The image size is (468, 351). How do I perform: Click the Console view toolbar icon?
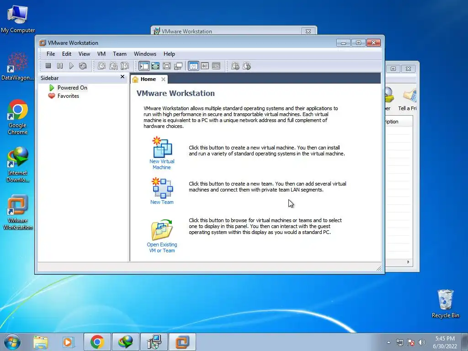(x=216, y=66)
